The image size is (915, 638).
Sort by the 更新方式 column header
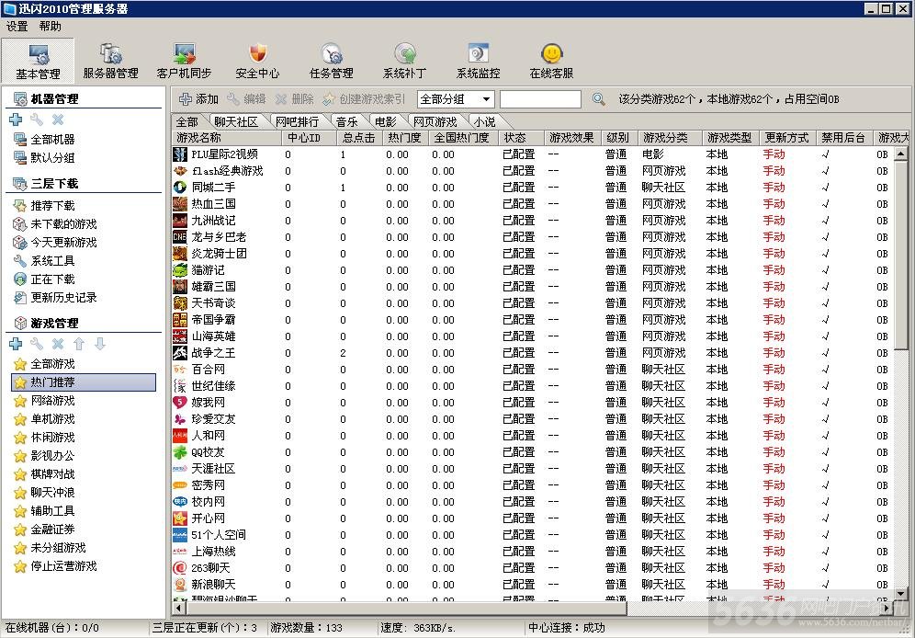pos(786,138)
